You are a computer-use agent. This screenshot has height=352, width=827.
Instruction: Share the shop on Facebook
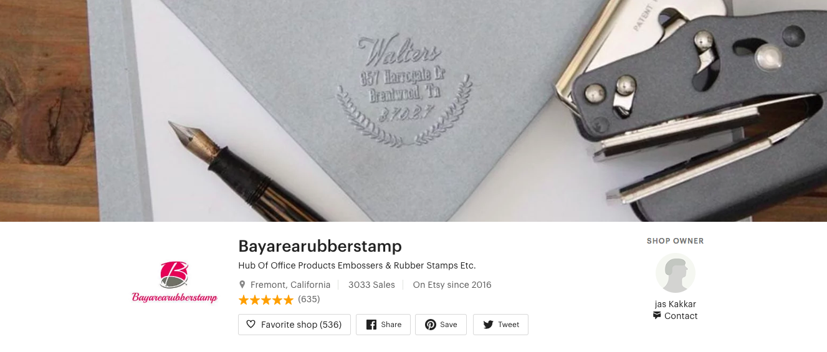pyautogui.click(x=383, y=325)
